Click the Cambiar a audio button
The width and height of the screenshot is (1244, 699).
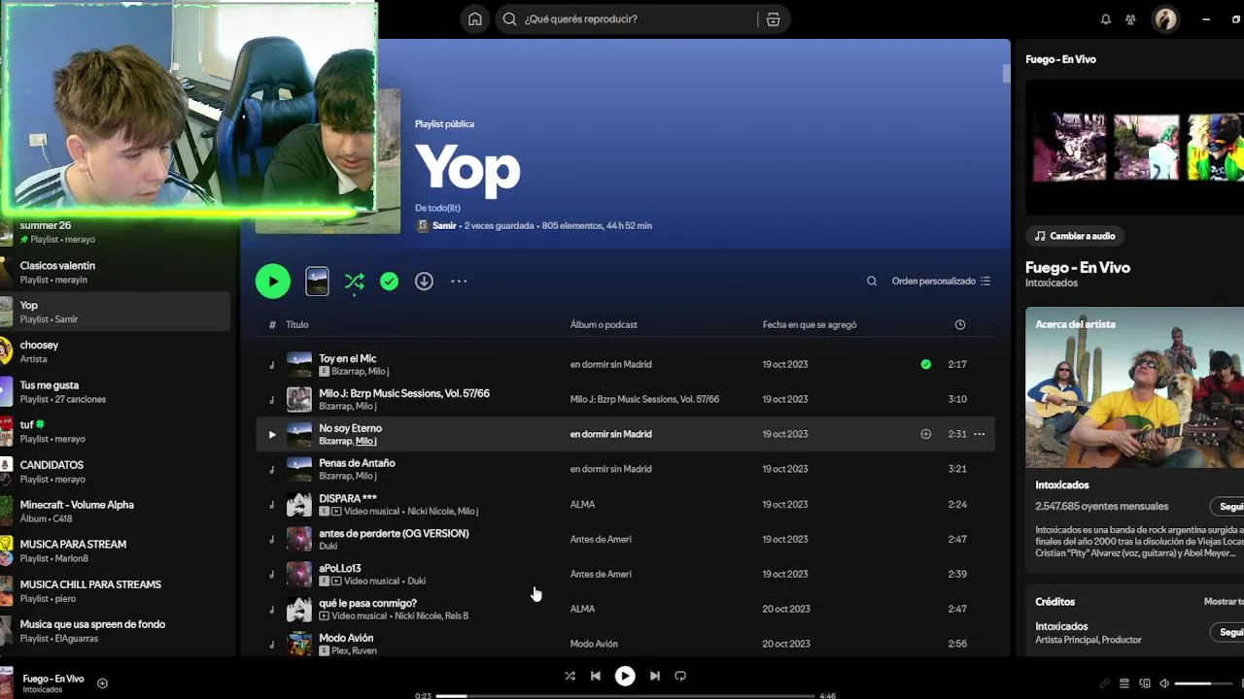(1075, 236)
